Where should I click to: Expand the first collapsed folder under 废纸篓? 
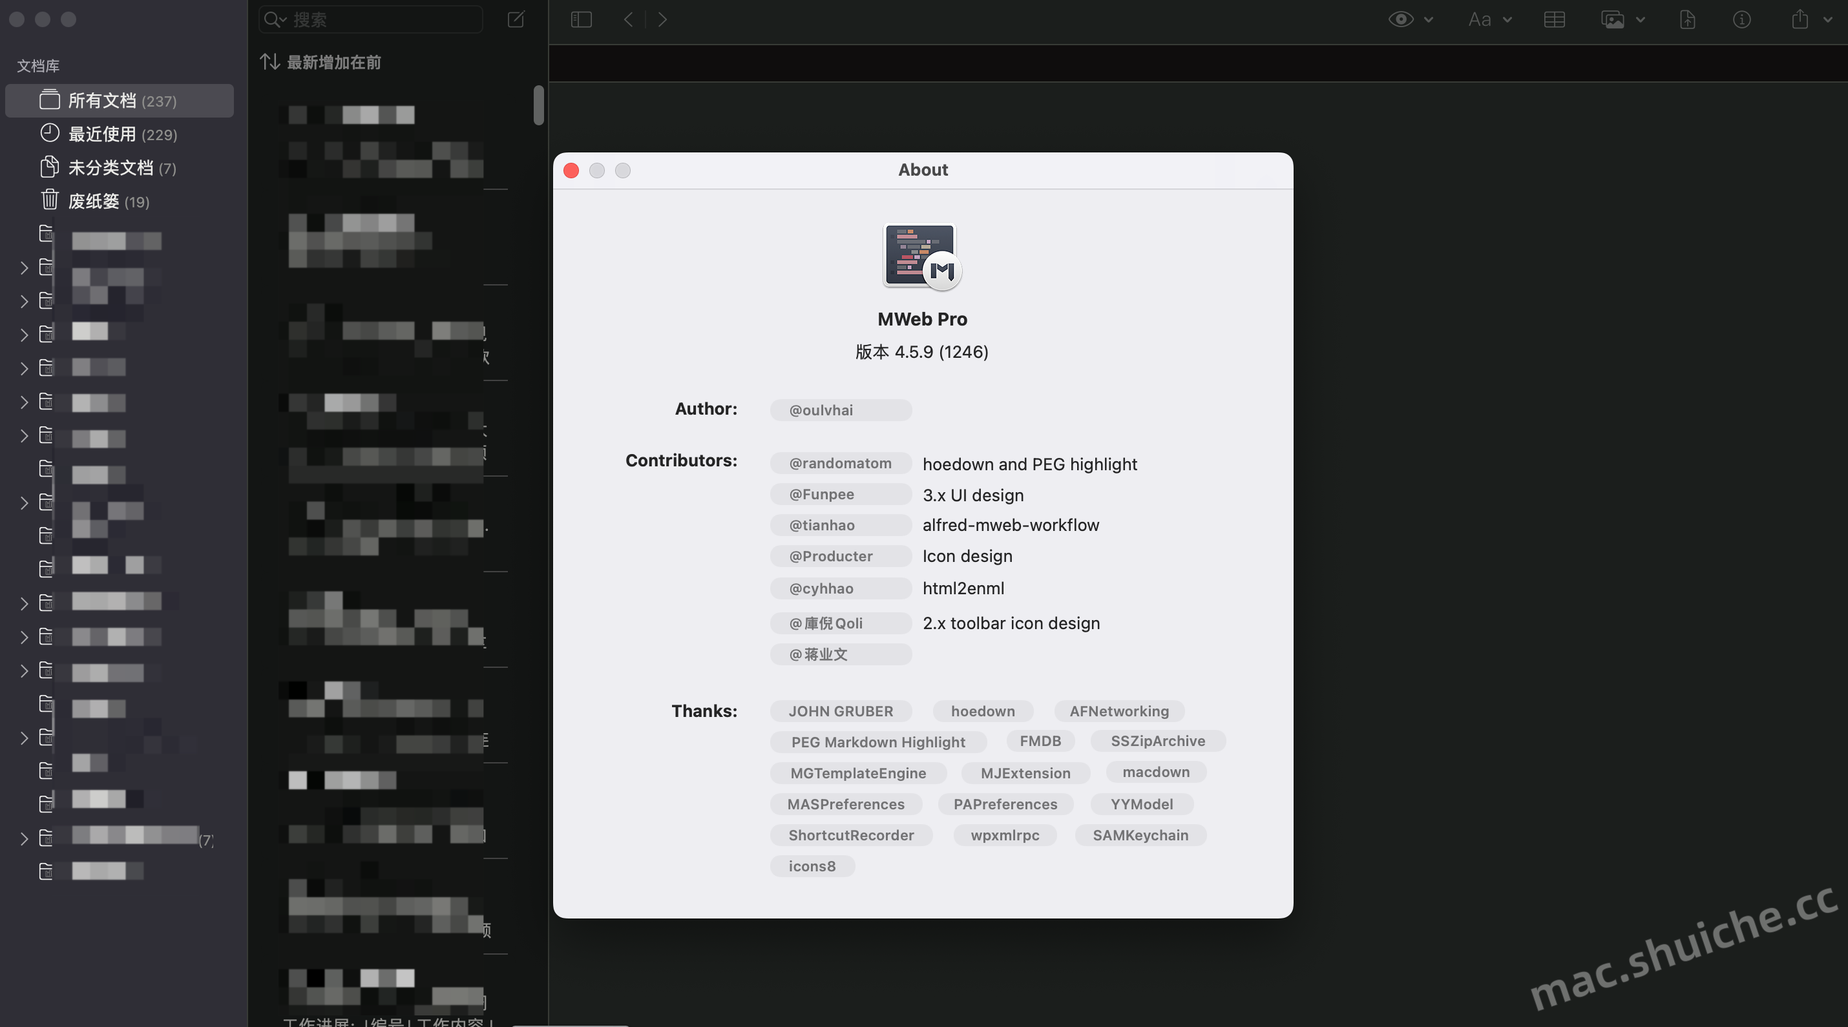point(24,268)
